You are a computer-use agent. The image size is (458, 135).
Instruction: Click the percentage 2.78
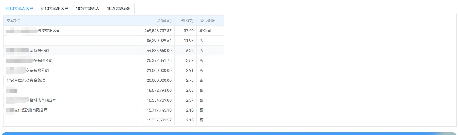[190, 80]
